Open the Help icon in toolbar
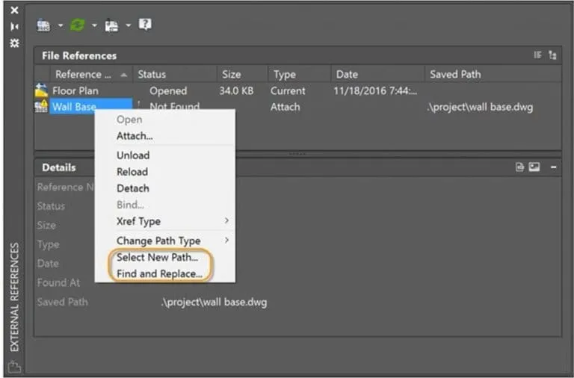This screenshot has width=574, height=378. pyautogui.click(x=145, y=25)
